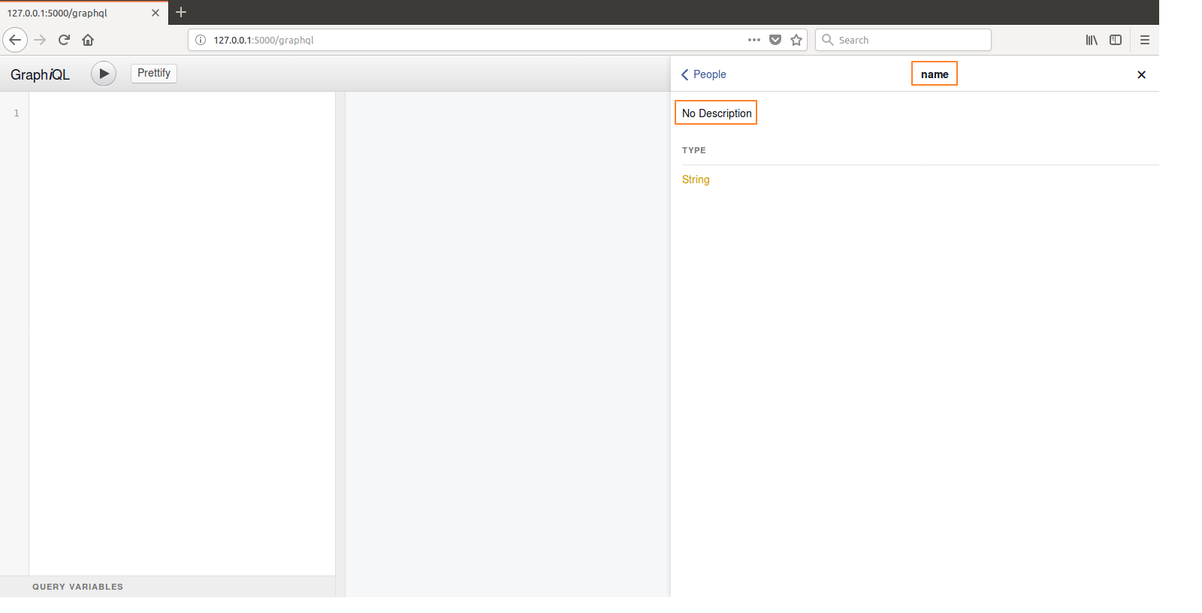Open page actions three-dot menu
Screen dimensions: 1202x613
coord(754,40)
